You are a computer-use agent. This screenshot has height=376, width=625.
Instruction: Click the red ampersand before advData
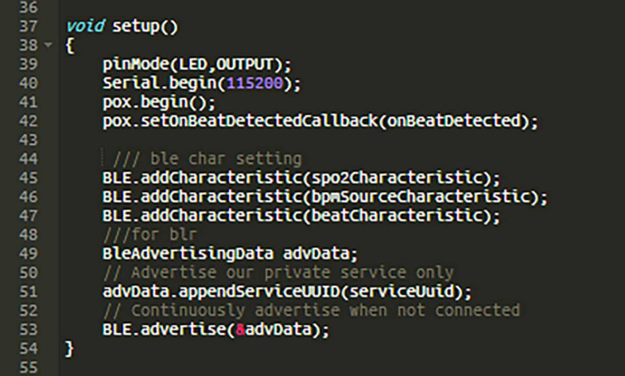point(240,330)
